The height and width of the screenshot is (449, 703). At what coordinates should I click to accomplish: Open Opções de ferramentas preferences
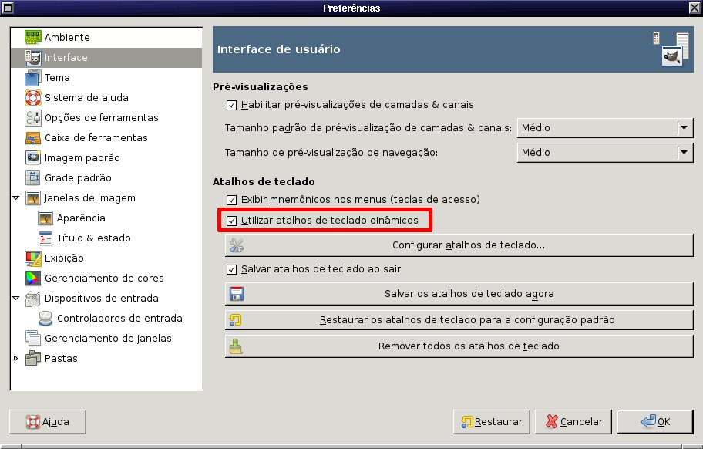click(x=106, y=117)
